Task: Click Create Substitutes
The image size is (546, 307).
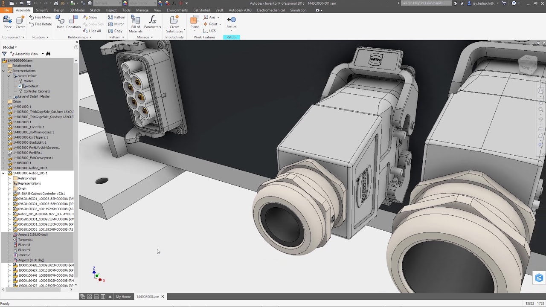Action: pos(174,24)
